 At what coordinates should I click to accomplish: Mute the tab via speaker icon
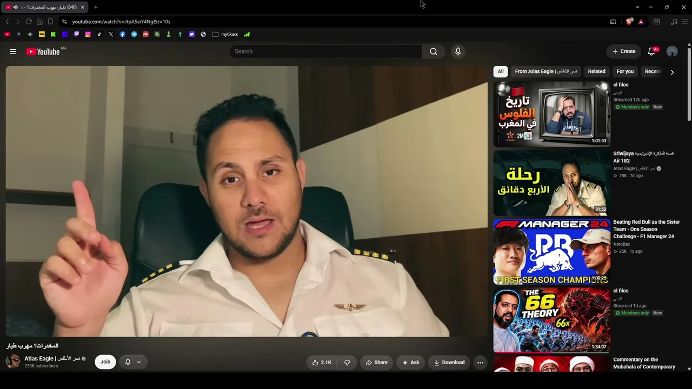click(15, 7)
